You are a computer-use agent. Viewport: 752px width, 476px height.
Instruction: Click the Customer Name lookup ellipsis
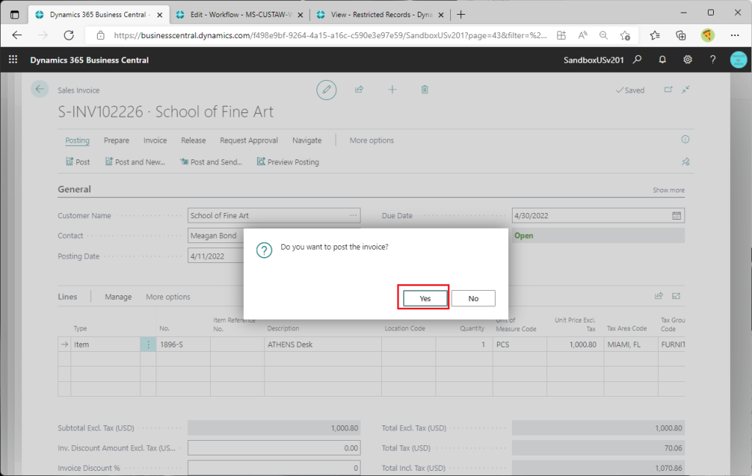(x=353, y=216)
